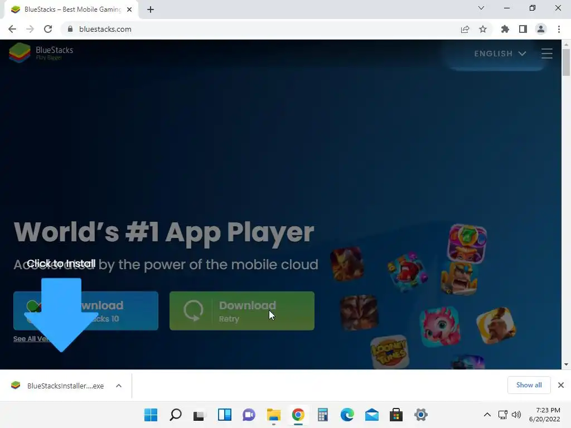
Task: Open Microsoft Store from taskbar
Action: (396, 415)
